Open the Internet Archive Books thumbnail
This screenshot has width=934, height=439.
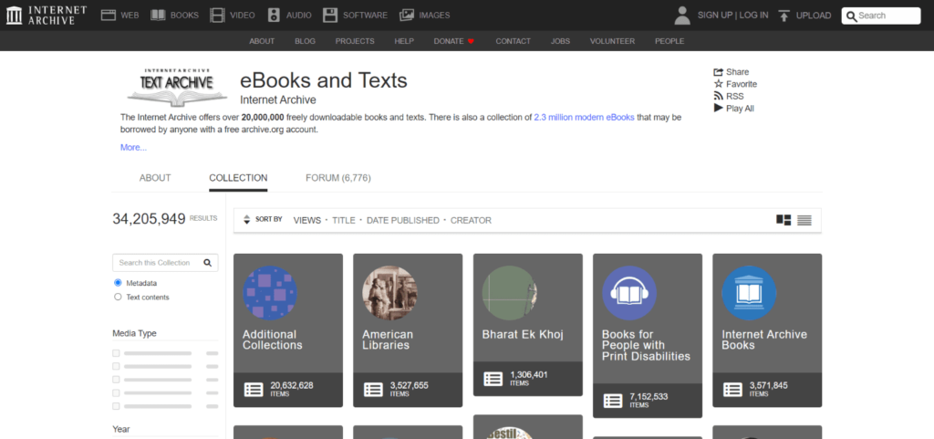tap(749, 293)
